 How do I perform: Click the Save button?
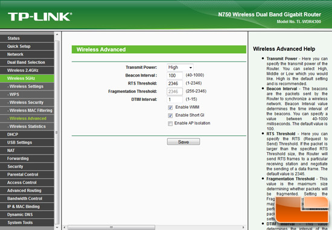(184, 142)
